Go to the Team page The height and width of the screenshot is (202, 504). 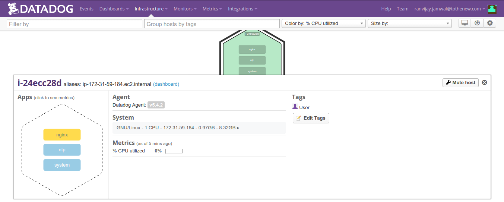402,9
